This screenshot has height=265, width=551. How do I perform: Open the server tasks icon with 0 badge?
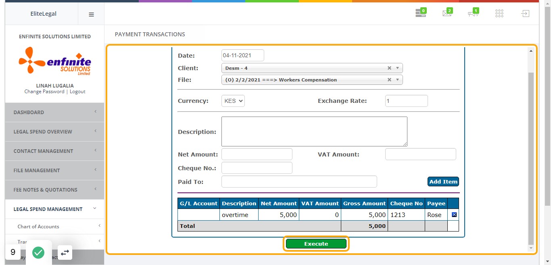421,13
